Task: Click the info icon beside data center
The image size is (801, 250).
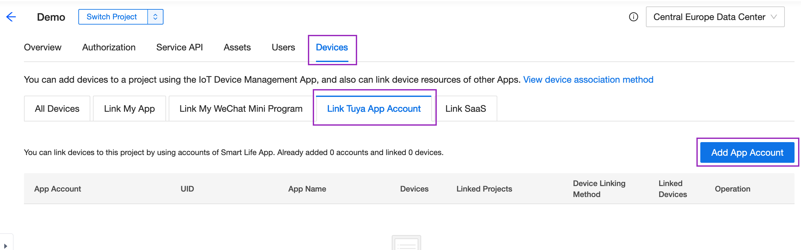Action: [x=633, y=17]
